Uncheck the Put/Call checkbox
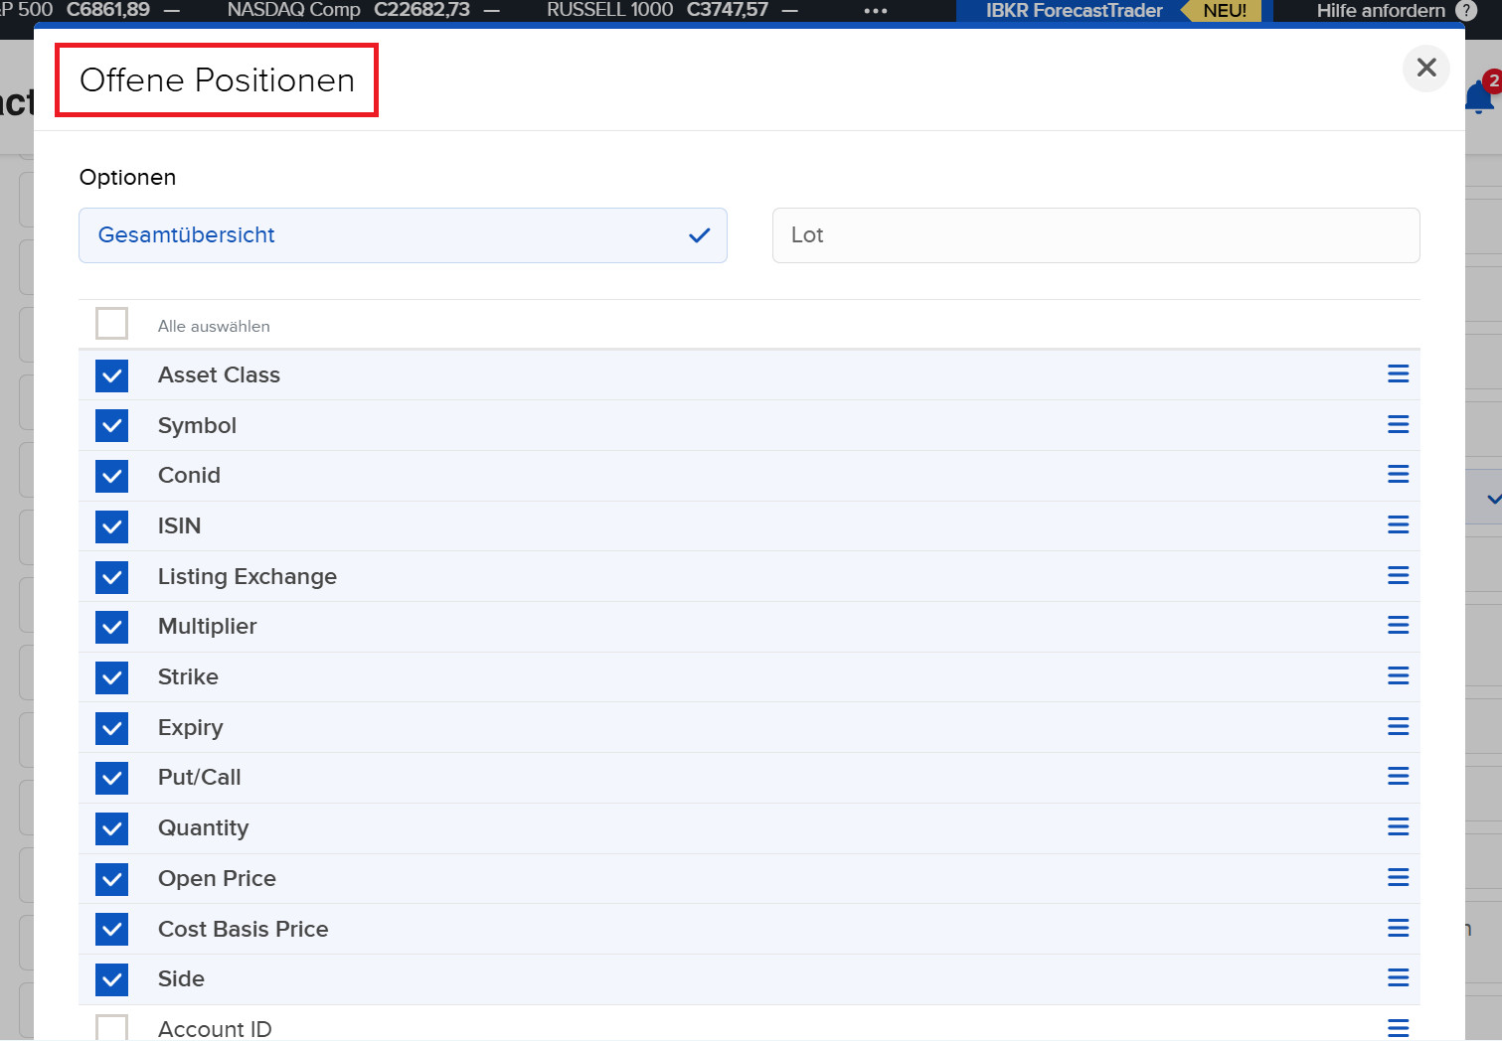Viewport: 1502px width, 1041px height. (111, 778)
